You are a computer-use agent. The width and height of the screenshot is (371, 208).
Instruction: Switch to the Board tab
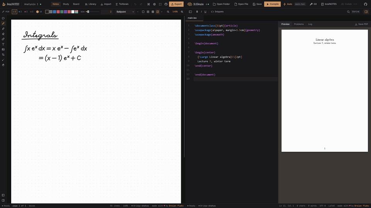click(x=76, y=4)
